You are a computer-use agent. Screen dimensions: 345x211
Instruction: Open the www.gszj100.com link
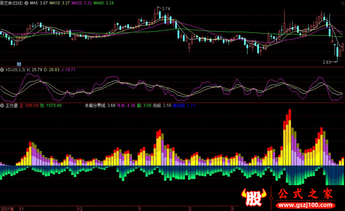tap(306, 205)
